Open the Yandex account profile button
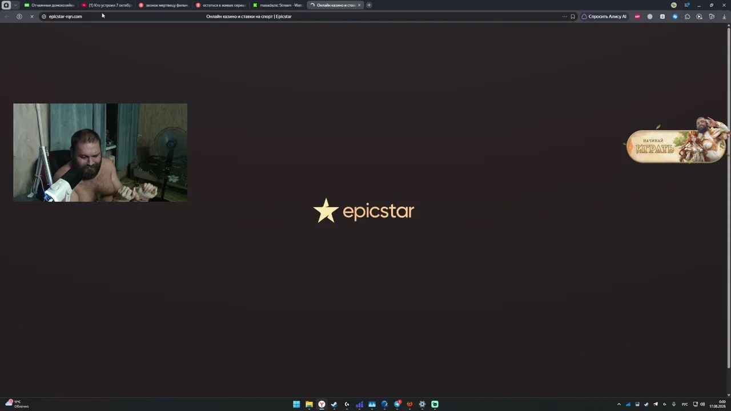731x411 pixels. [19, 17]
